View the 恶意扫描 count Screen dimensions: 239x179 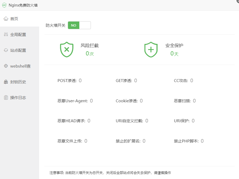194,101
